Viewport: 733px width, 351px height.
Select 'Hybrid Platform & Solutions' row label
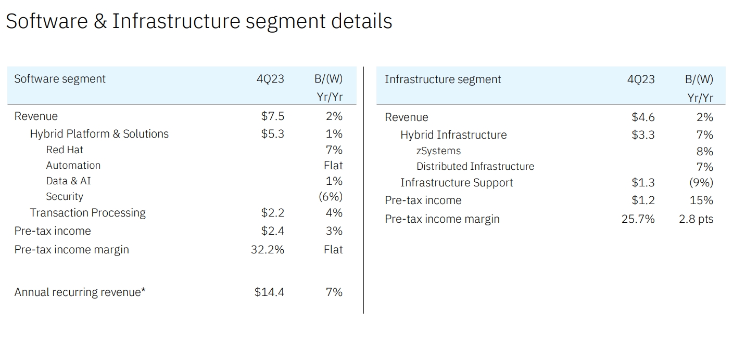tap(99, 134)
